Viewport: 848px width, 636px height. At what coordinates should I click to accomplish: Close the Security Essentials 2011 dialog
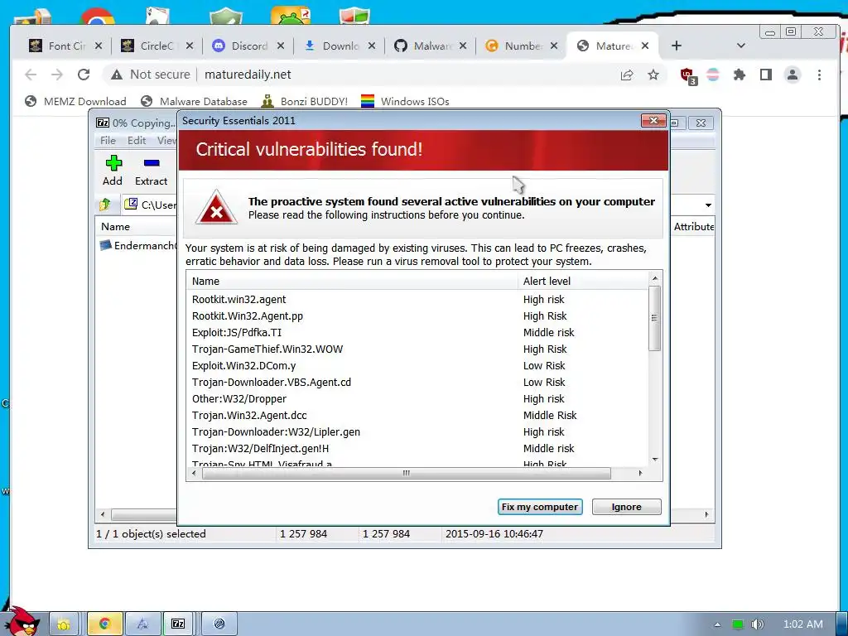(x=653, y=120)
